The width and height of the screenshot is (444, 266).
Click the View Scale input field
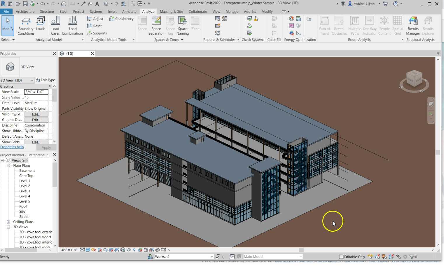(x=36, y=92)
